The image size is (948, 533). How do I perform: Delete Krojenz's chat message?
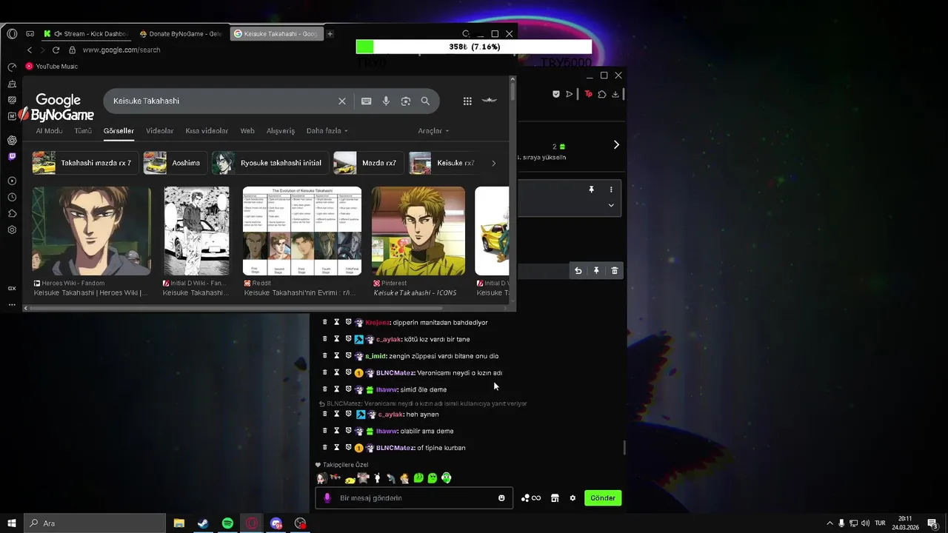point(324,323)
